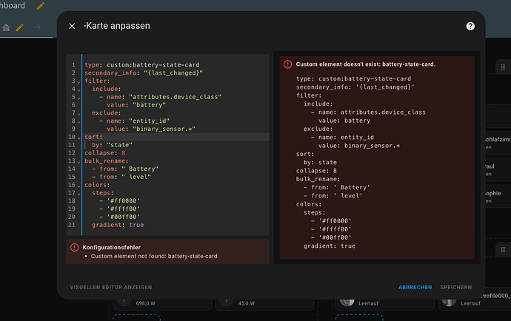The image size is (511, 321).
Task: Click the lower grid drag handle icon
Action: point(503,250)
